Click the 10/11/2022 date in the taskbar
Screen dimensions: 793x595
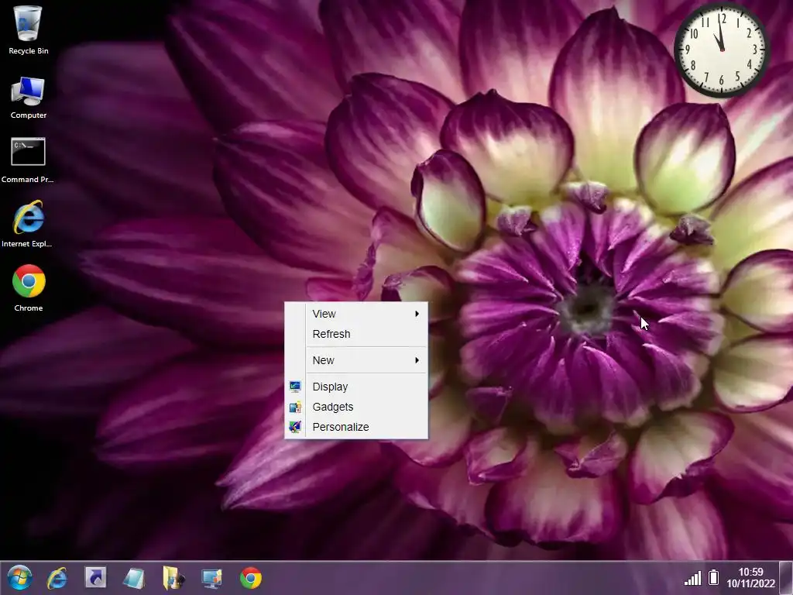(750, 584)
